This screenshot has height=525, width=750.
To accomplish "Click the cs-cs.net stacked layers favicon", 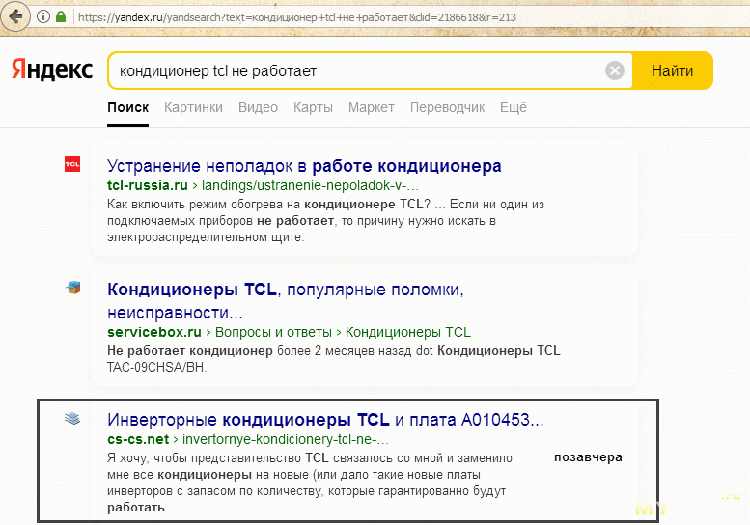I will click(72, 419).
